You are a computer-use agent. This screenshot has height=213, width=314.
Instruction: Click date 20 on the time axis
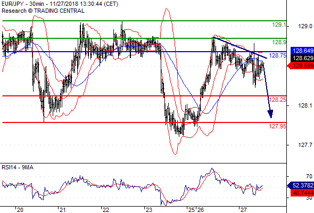(x=20, y=210)
